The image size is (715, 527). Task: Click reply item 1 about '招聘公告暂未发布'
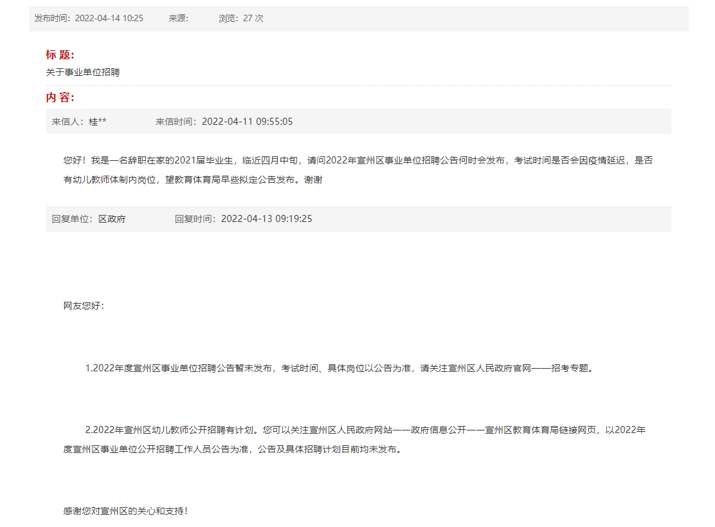tap(339, 368)
